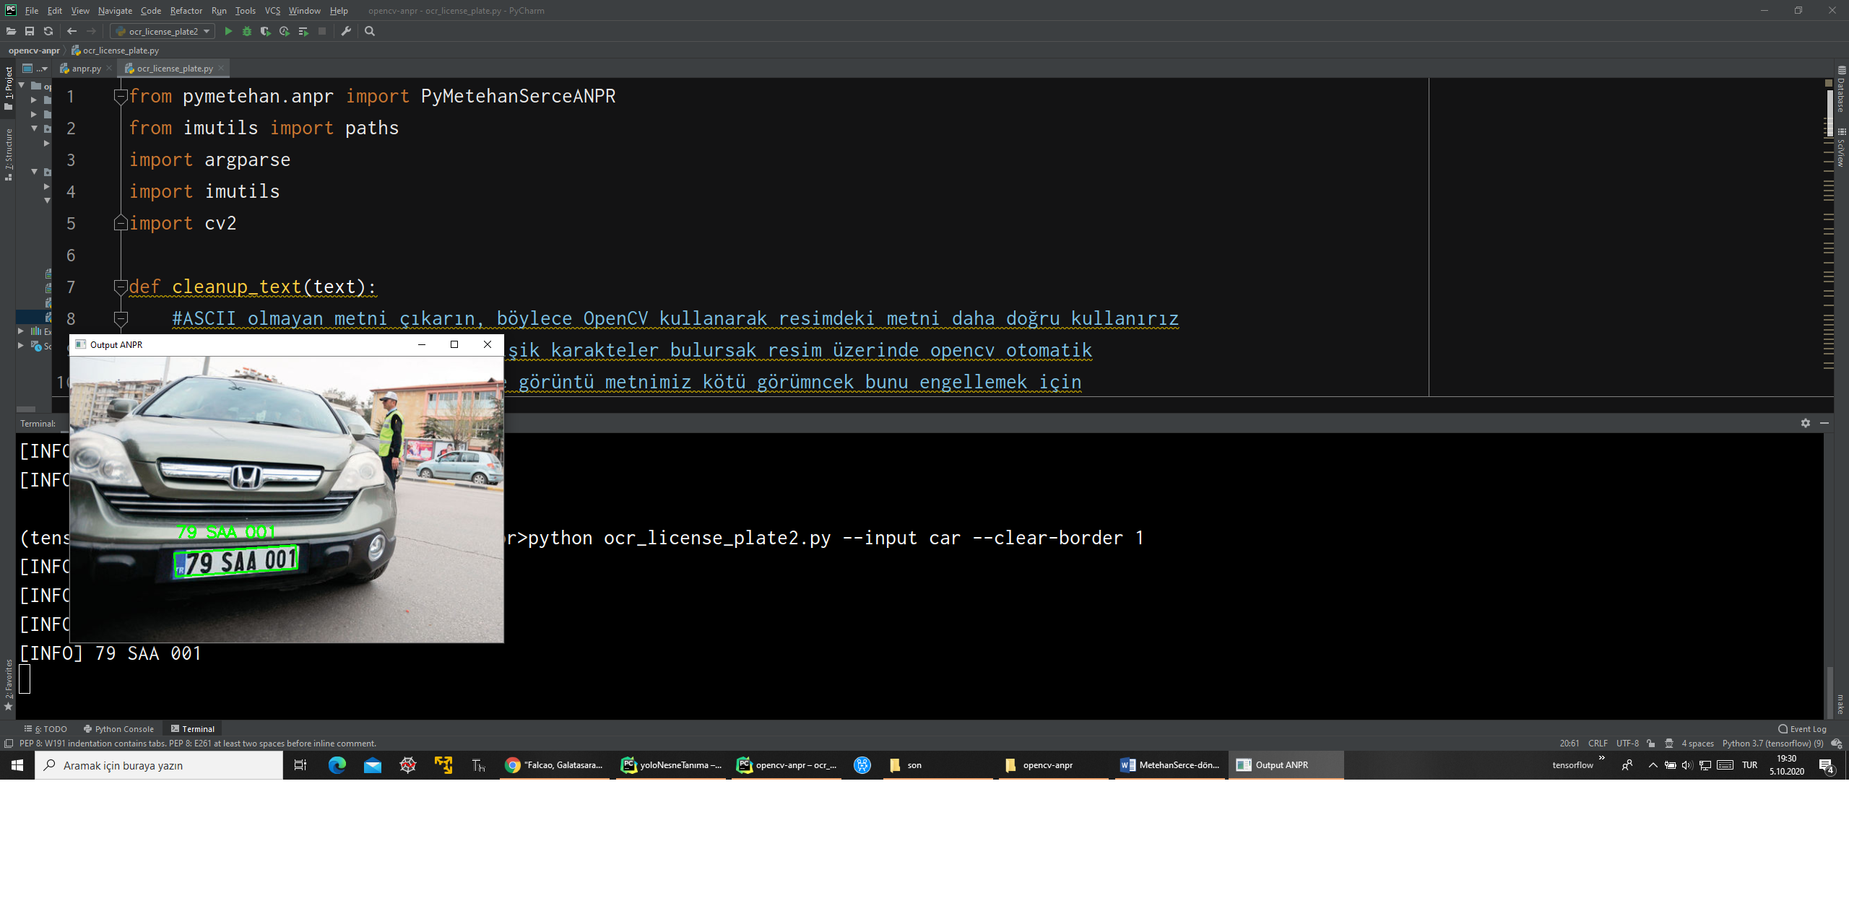Hide the Terminal panel with minus icon
Screen dimensions: 1849x924
pos(1824,423)
